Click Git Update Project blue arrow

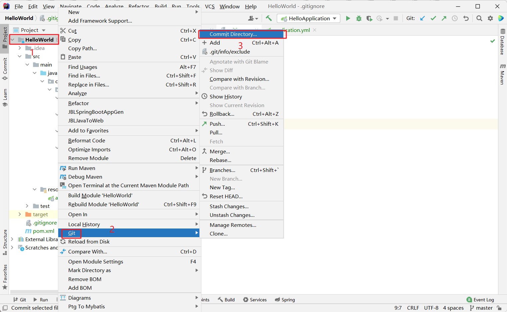tap(422, 18)
